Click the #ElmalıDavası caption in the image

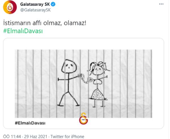(30, 123)
